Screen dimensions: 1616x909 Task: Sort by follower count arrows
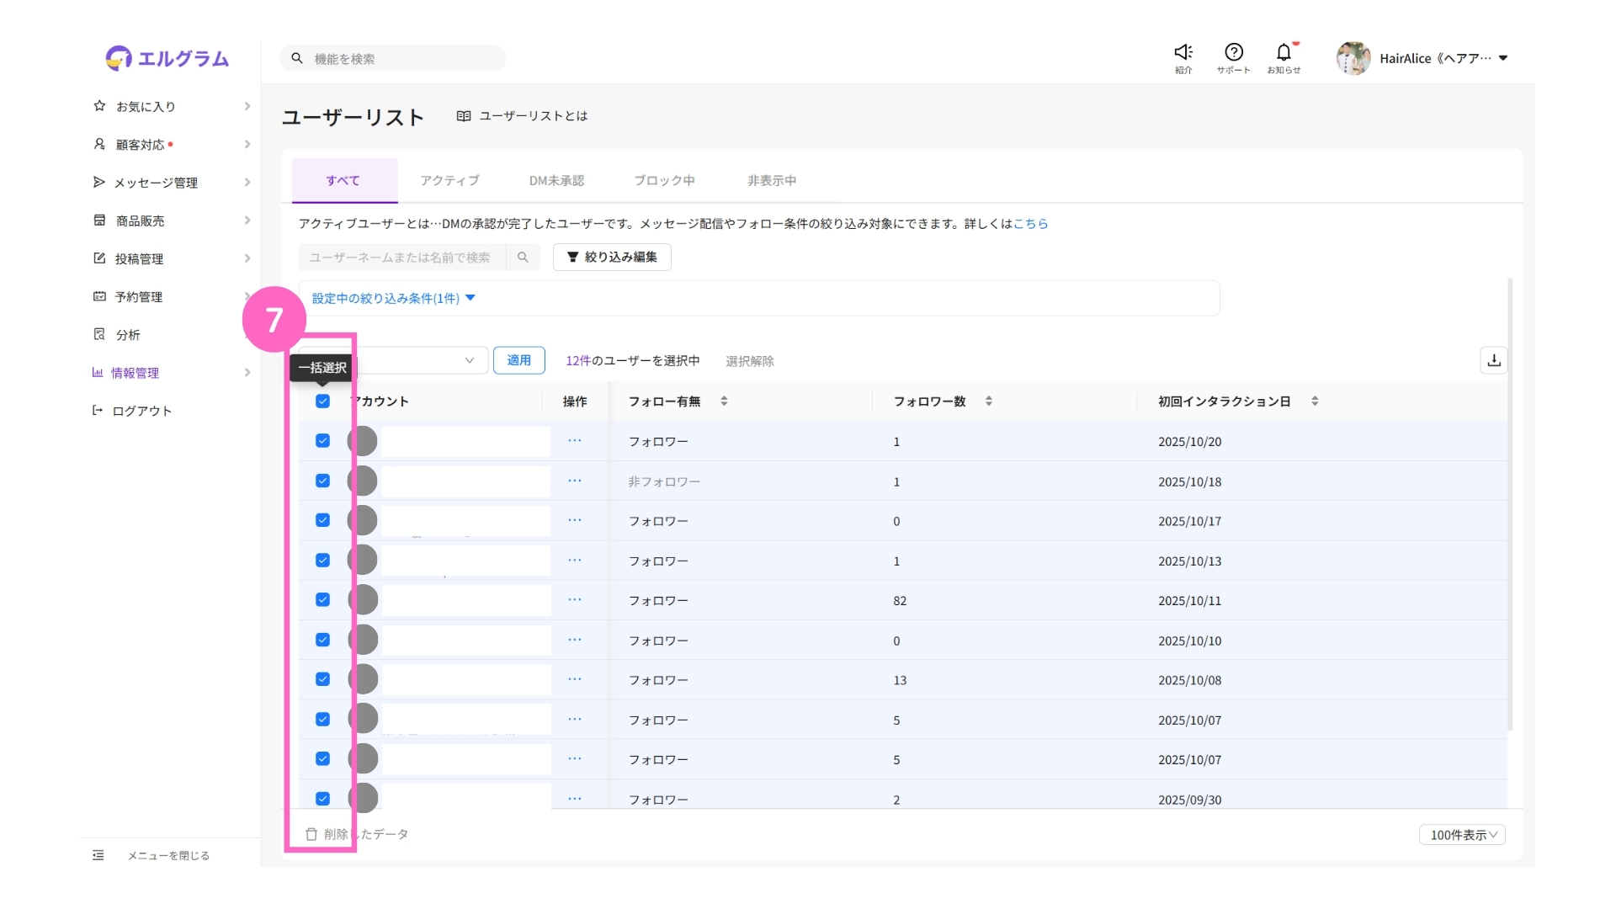[x=989, y=401]
